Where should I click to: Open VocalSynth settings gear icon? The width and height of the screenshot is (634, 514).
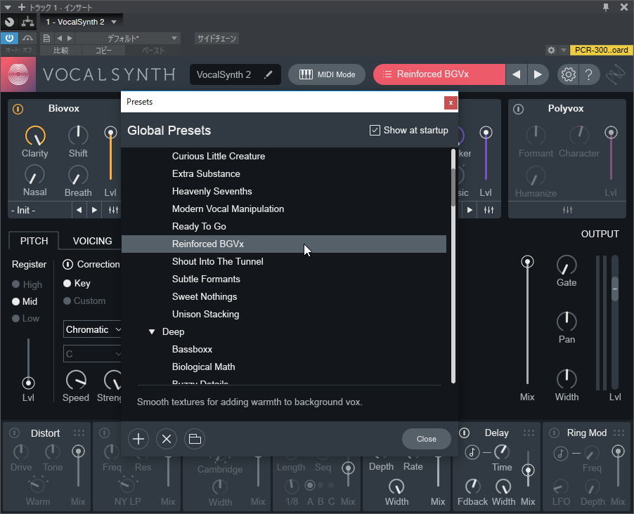pos(568,74)
